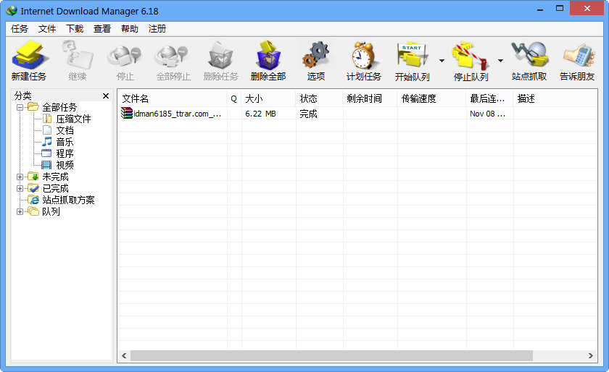
Task: Sort by 传输速度 column header
Action: click(431, 98)
